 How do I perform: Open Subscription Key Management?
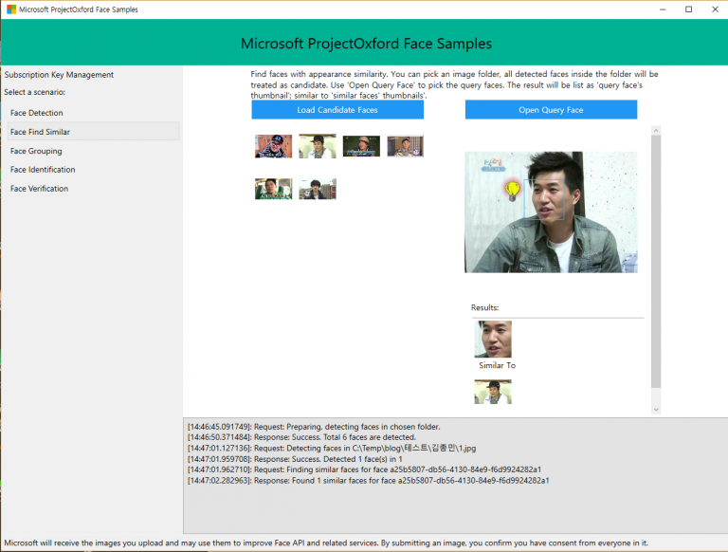tap(59, 75)
